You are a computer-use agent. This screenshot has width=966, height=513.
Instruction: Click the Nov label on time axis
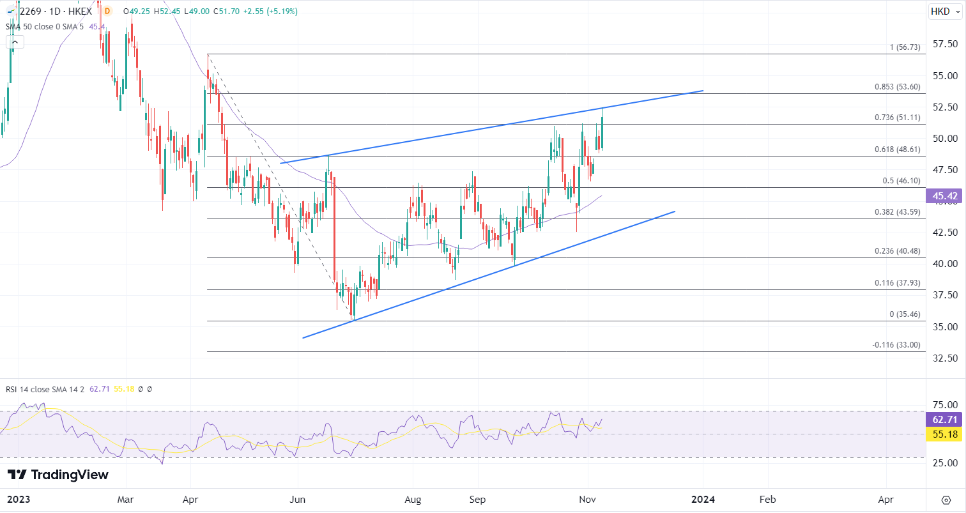586,499
